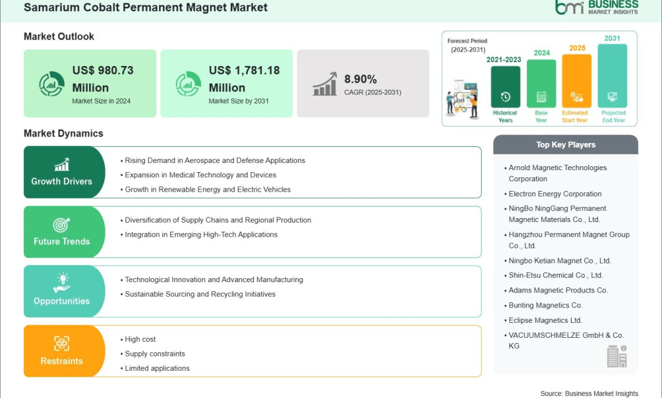Screen dimensions: 662x398
Task: Click Electron Energy Corporation entry
Action: [x=555, y=194]
